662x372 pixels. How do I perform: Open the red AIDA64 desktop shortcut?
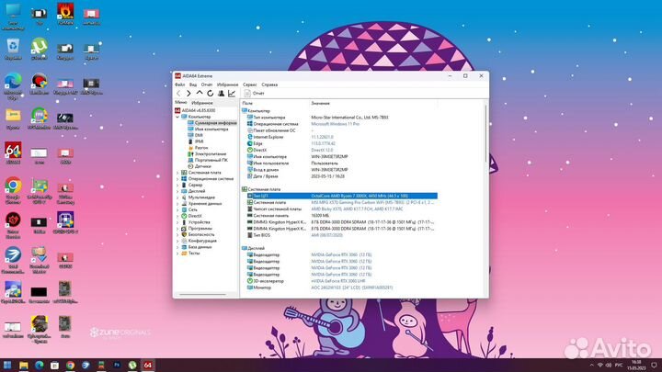pyautogui.click(x=13, y=152)
